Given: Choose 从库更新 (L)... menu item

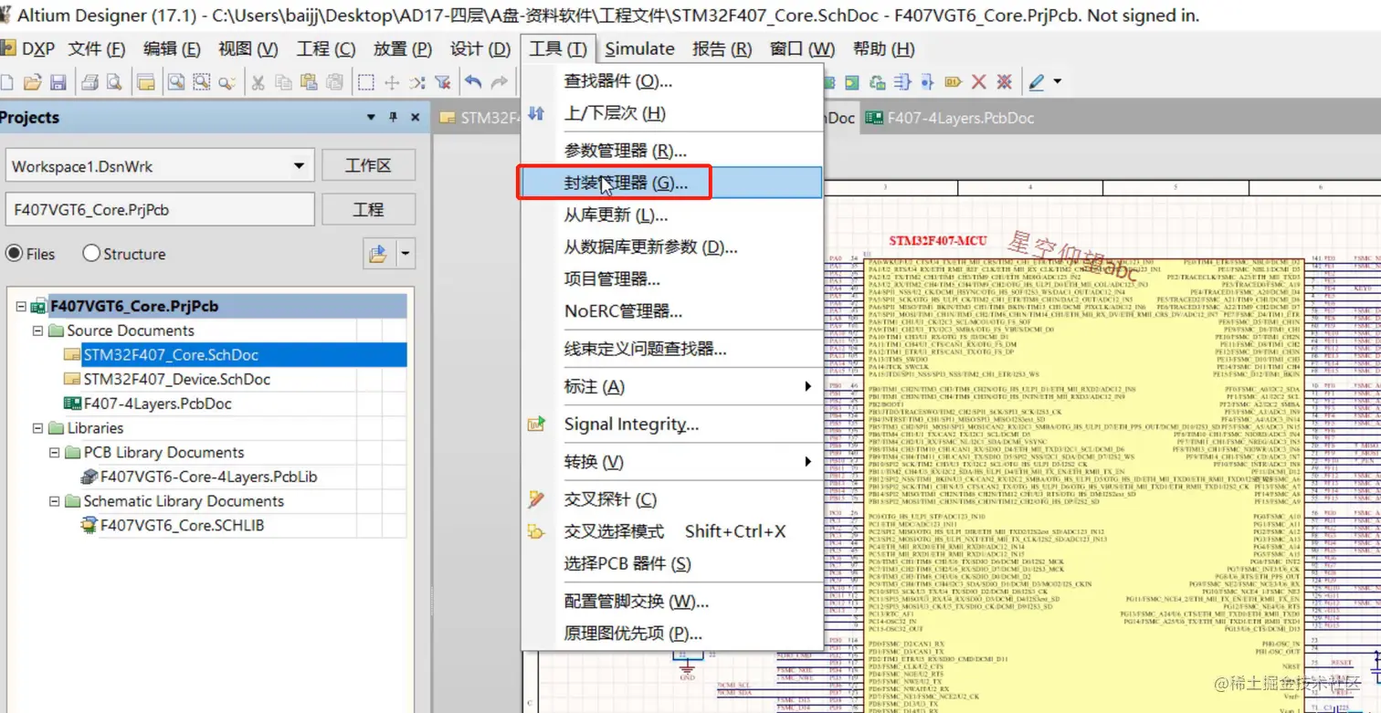Looking at the screenshot, I should point(671,215).
